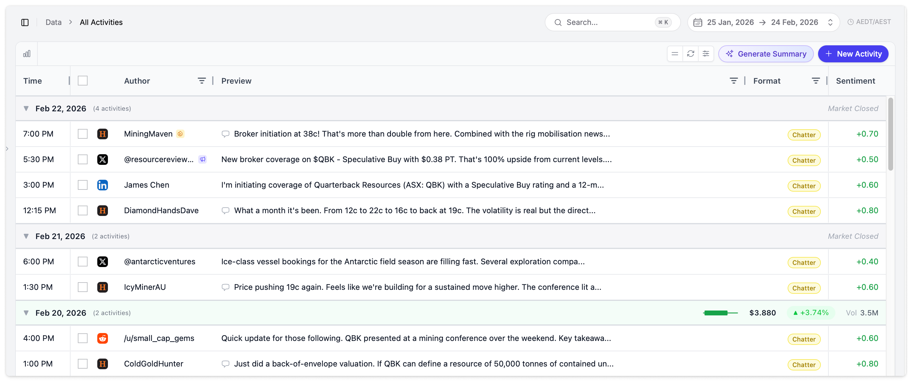Select the All Activities breadcrumb tab

101,22
